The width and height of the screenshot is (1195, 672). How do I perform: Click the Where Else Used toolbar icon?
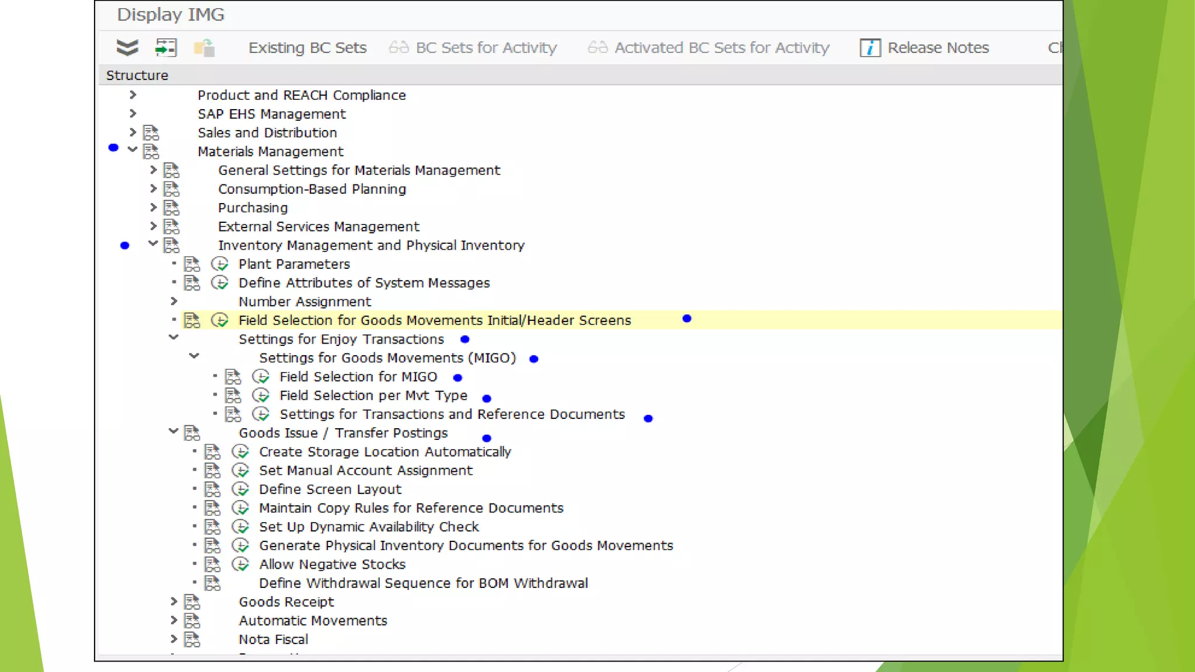(x=166, y=47)
